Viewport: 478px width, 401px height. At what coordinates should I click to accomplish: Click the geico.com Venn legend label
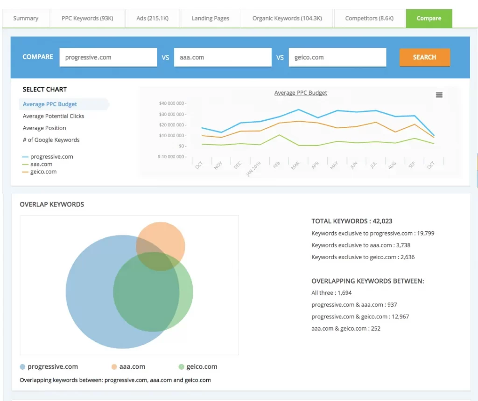pyautogui.click(x=202, y=366)
